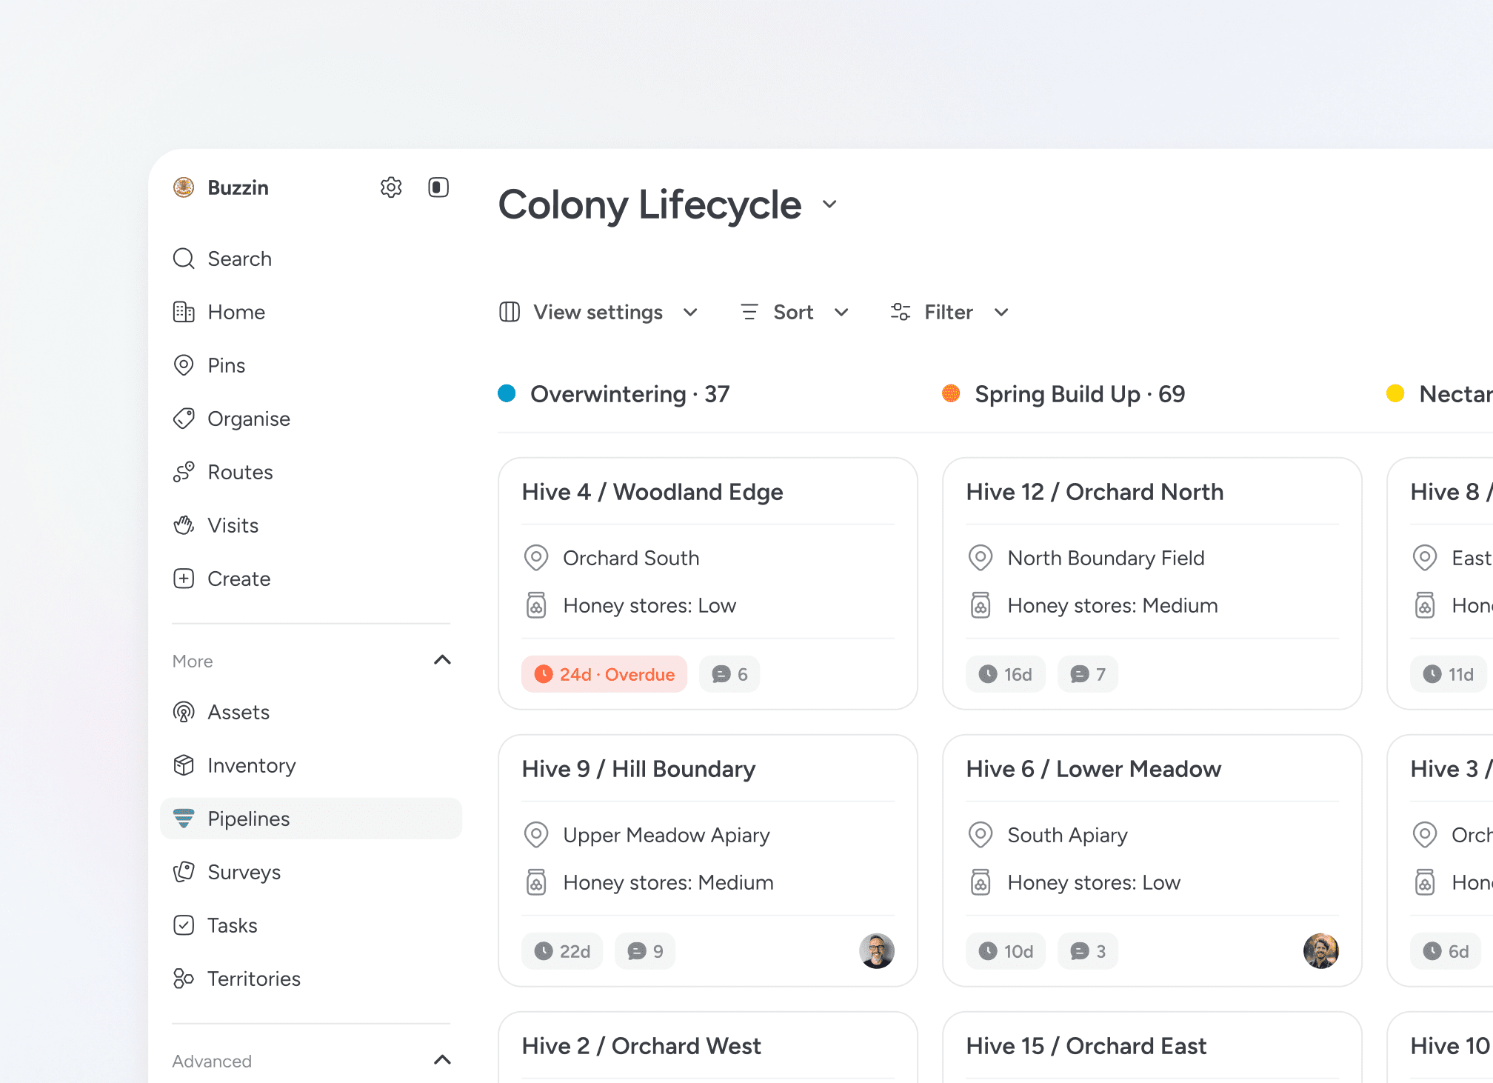Open the Visits hand icon
This screenshot has height=1083, width=1493.
coord(184,525)
